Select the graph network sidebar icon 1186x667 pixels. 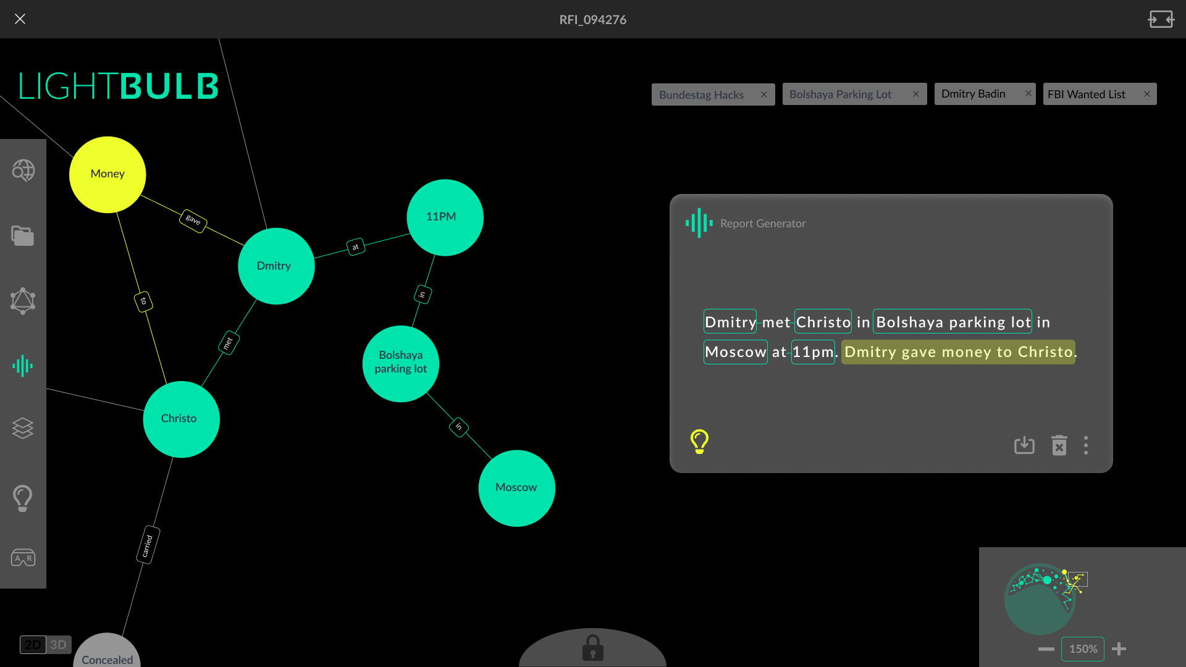[23, 301]
